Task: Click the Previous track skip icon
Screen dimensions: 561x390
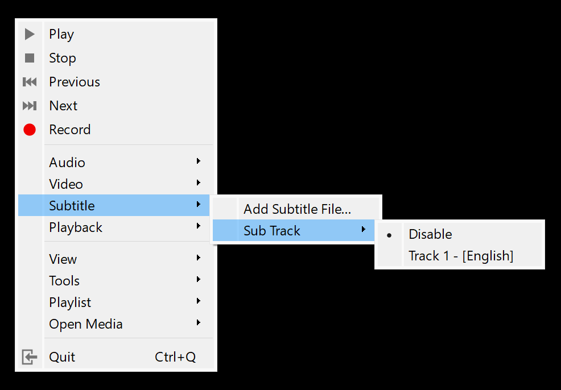Action: click(30, 82)
